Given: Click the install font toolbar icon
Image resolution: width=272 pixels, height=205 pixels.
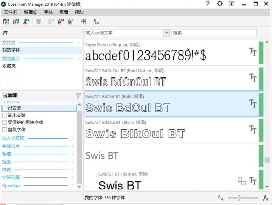Looking at the screenshot, I should (x=26, y=21).
